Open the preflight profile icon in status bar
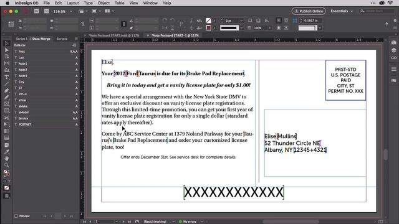Image resolution: width=399 pixels, height=224 pixels. [x=137, y=222]
